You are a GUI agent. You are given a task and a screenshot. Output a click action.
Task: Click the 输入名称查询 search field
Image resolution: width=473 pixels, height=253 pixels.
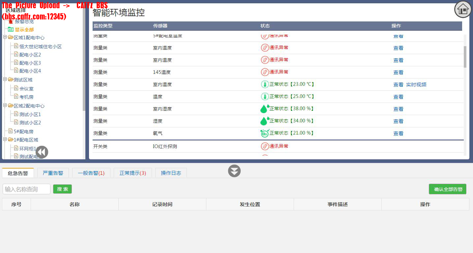tap(26, 189)
